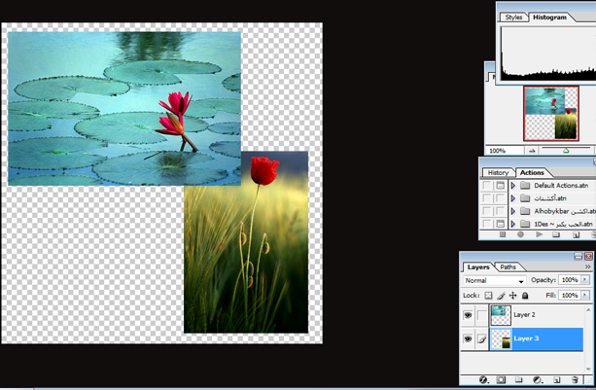This screenshot has width=596, height=390.
Task: Open the Styles tab
Action: [513, 17]
